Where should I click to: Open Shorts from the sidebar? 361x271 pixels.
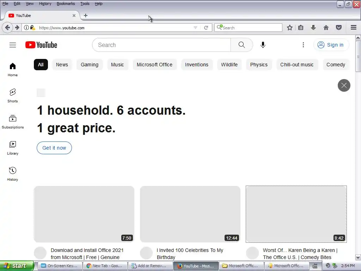pyautogui.click(x=13, y=96)
